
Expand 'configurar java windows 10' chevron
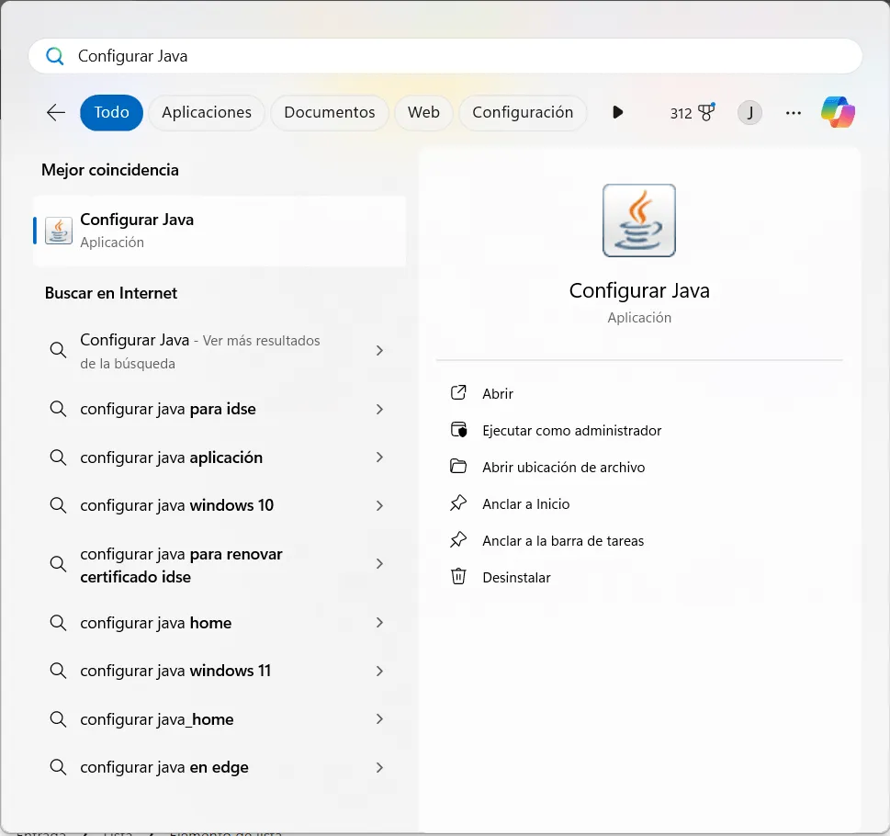pos(379,505)
